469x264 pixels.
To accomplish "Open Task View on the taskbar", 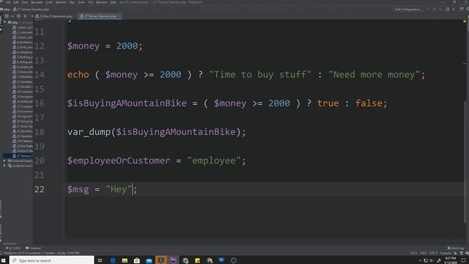I will click(x=100, y=260).
